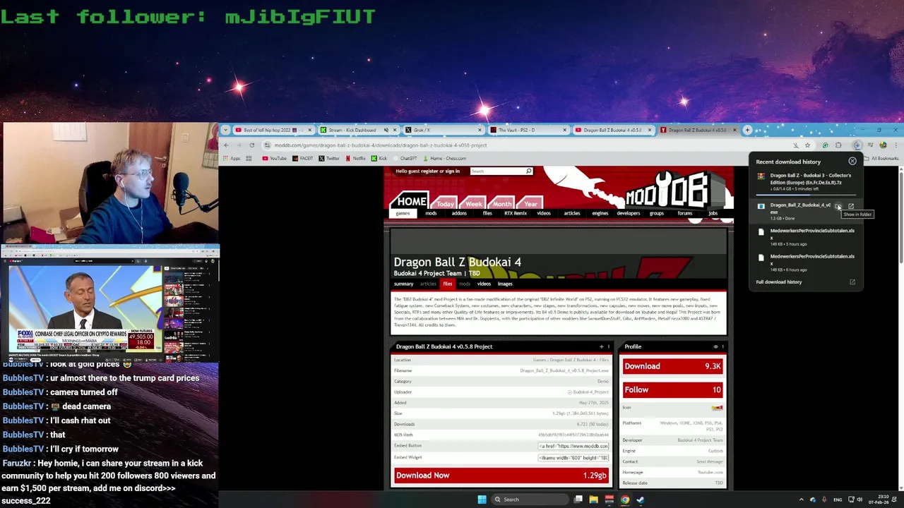Click the ModDB HOME tab

click(x=411, y=201)
